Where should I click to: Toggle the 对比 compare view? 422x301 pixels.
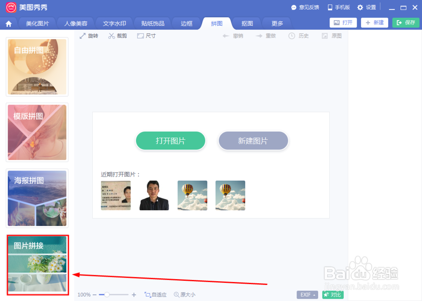(x=333, y=295)
